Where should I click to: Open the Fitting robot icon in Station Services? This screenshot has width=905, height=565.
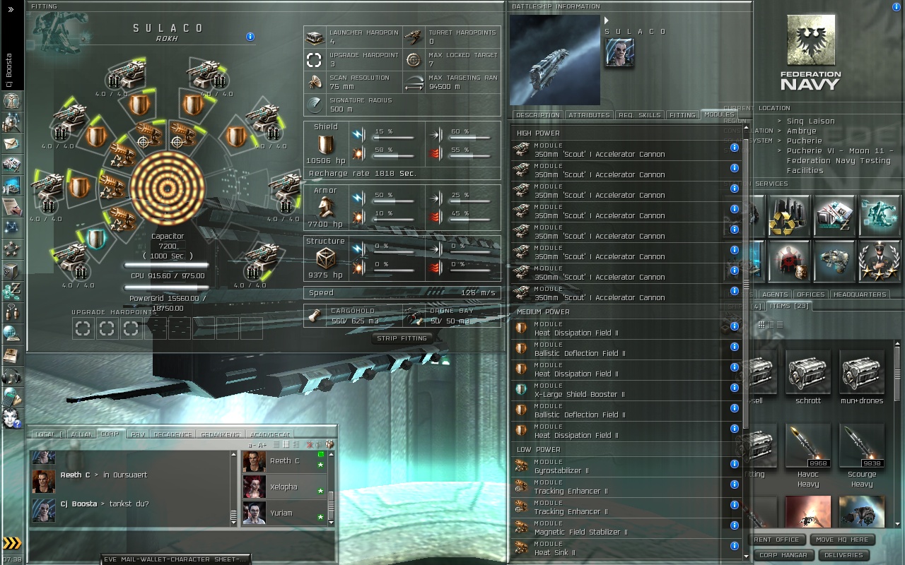click(x=880, y=216)
